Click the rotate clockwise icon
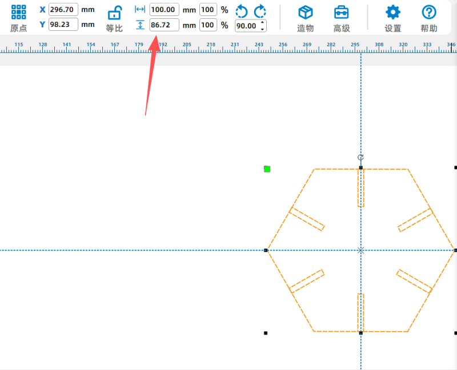The image size is (457, 370). [260, 10]
